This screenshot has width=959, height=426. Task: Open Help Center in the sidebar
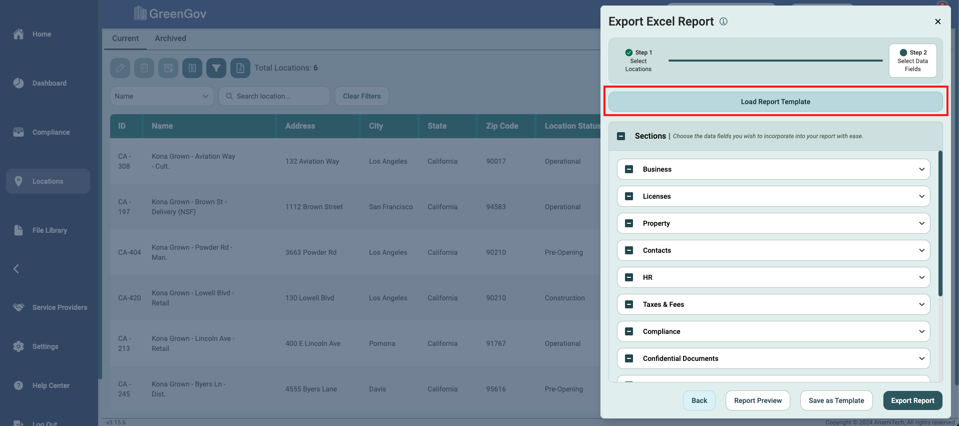click(51, 385)
